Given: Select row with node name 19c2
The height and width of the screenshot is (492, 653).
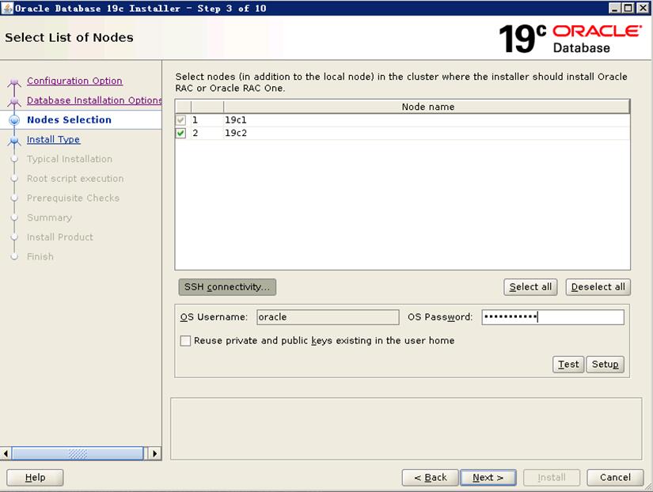Looking at the screenshot, I should (x=403, y=133).
